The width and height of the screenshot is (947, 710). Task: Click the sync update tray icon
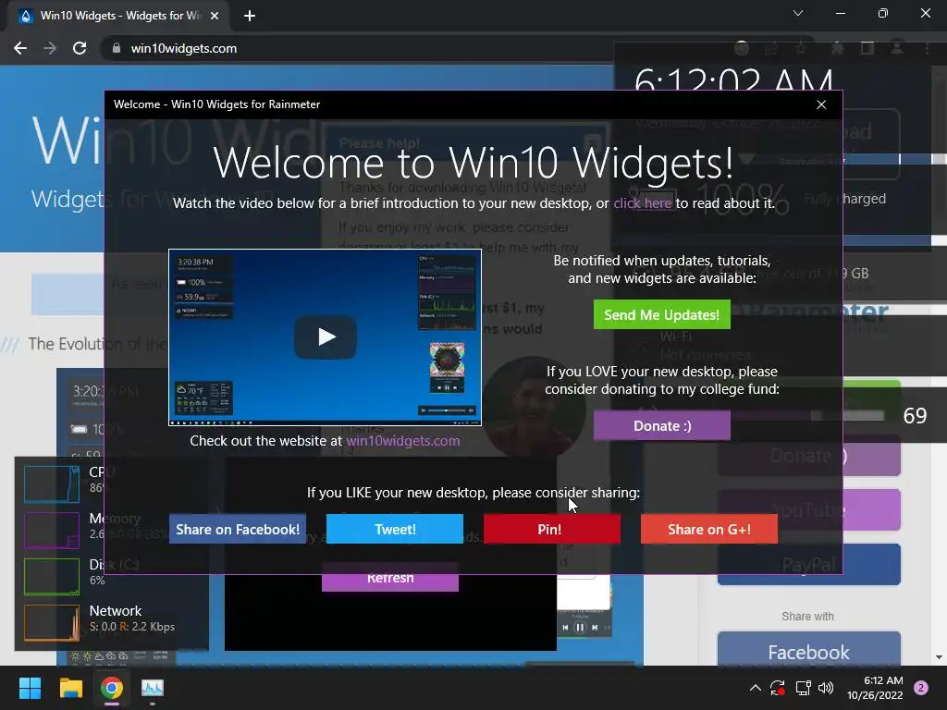tap(777, 688)
